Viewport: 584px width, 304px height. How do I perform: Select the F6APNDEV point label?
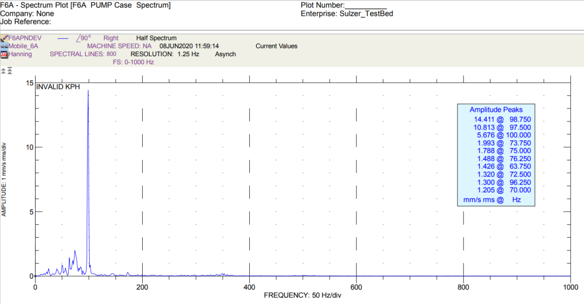(25, 38)
